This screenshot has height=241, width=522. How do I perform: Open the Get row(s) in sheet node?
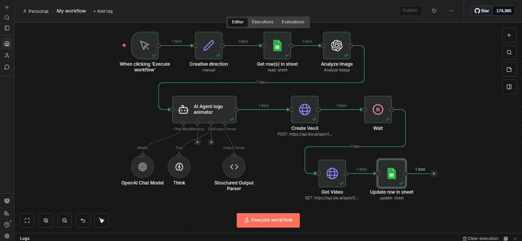(x=277, y=45)
